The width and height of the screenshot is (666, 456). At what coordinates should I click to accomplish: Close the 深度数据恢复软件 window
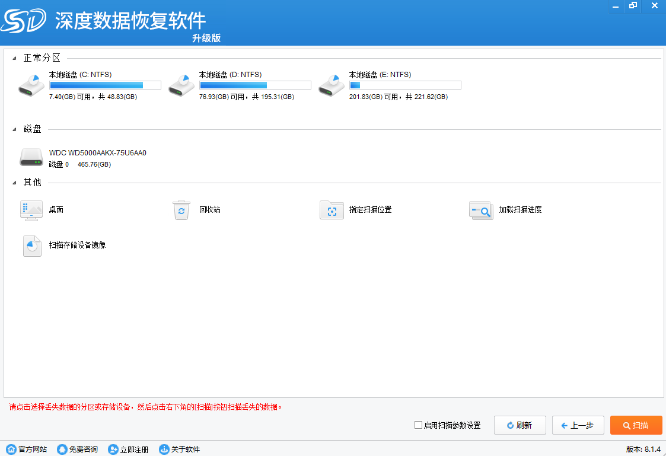click(655, 6)
